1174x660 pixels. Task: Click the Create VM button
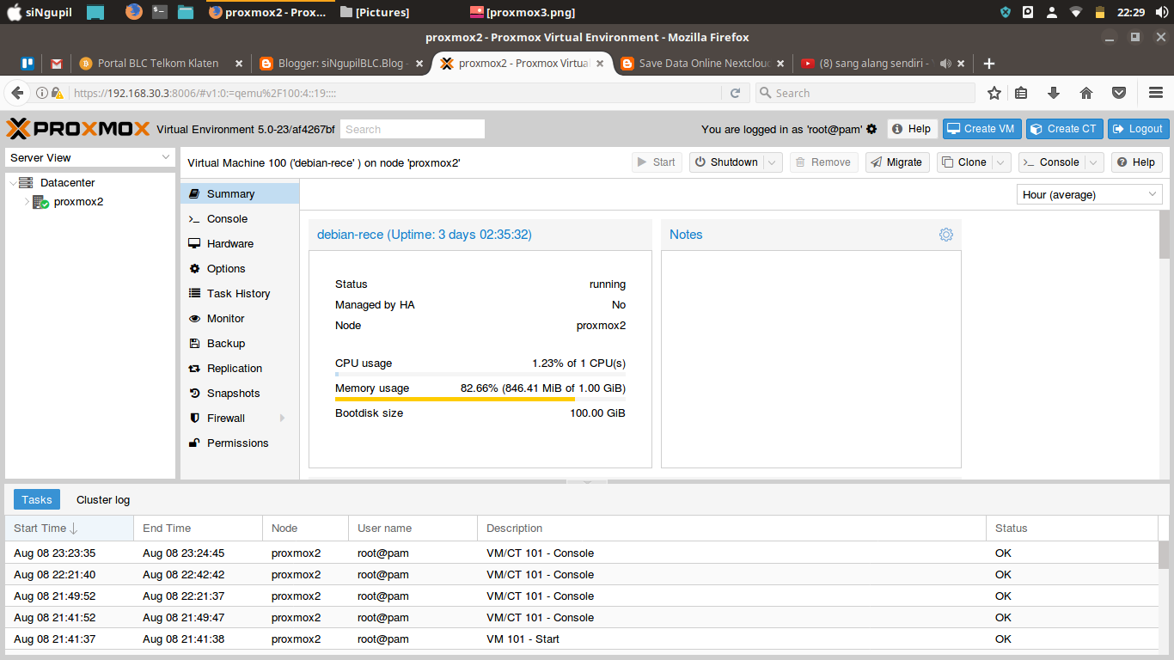pos(981,129)
